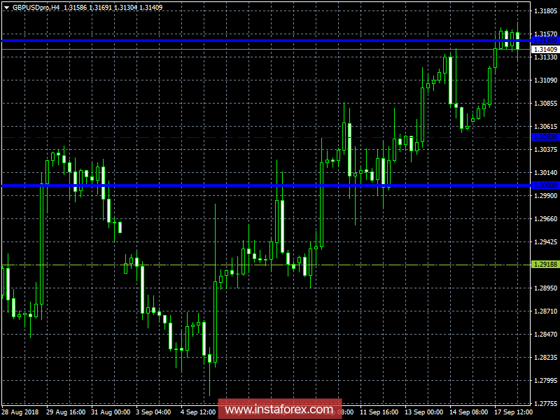Viewport: 560px width, 420px height.
Task: Select the thick blue horizontal line at 1.30000
Action: [266, 185]
